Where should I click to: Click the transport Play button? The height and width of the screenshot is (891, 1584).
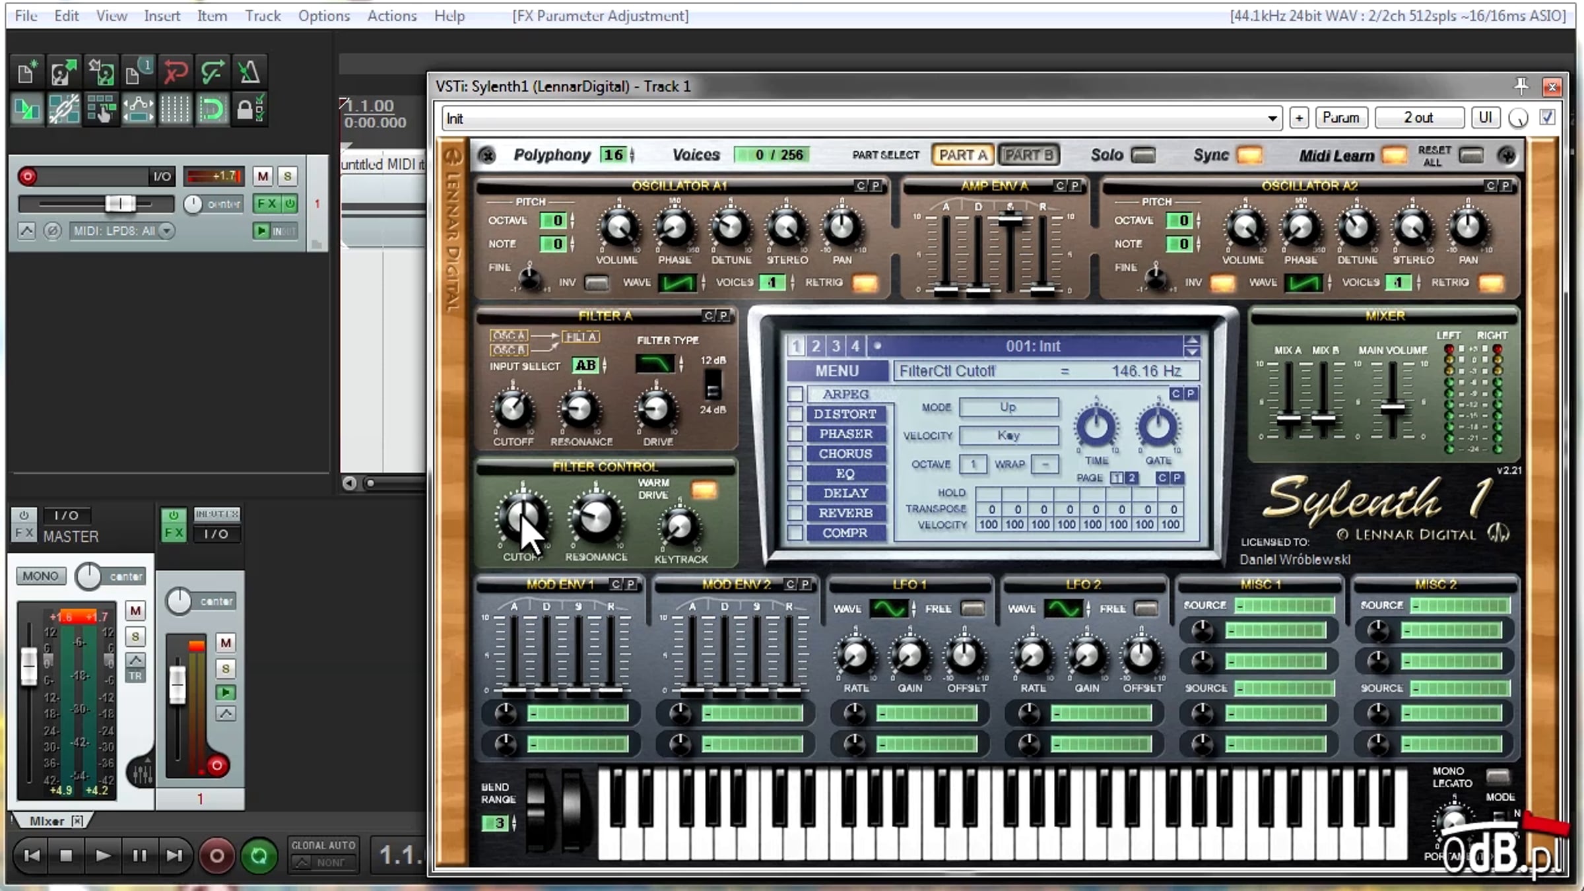point(102,856)
